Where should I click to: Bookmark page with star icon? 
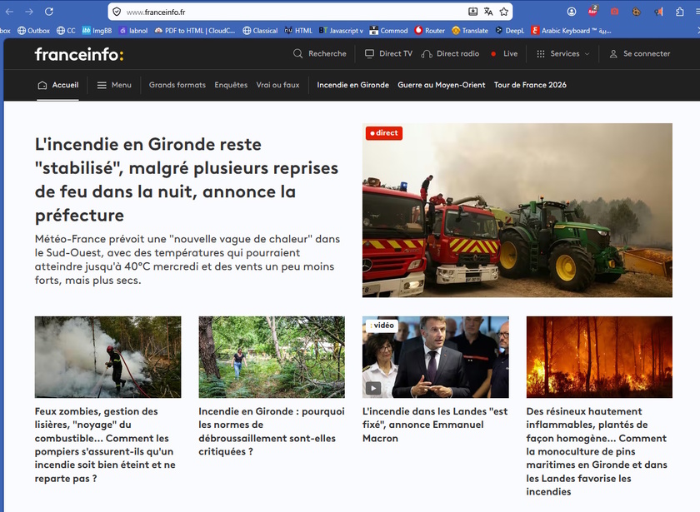pyautogui.click(x=504, y=12)
